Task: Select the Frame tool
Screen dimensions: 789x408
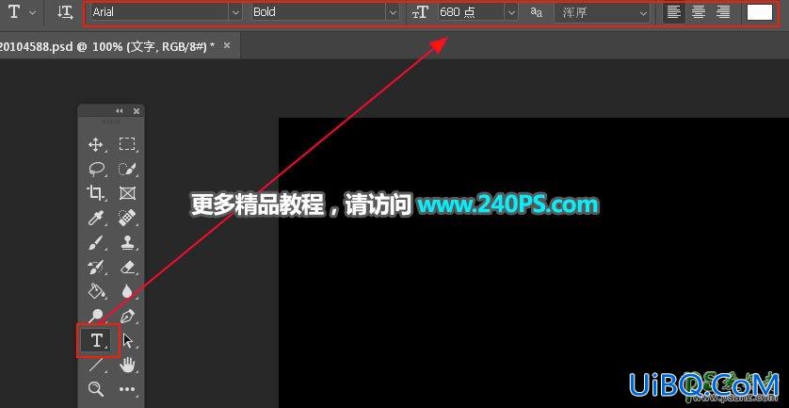Action: (127, 193)
